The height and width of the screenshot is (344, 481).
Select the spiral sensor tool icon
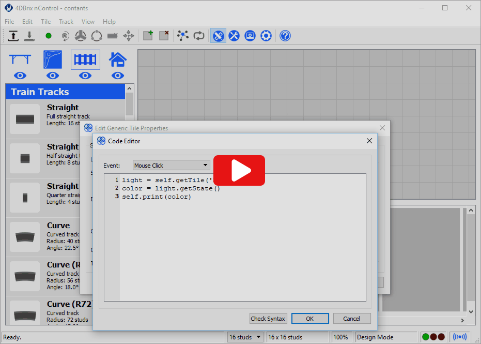pyautogui.click(x=65, y=36)
